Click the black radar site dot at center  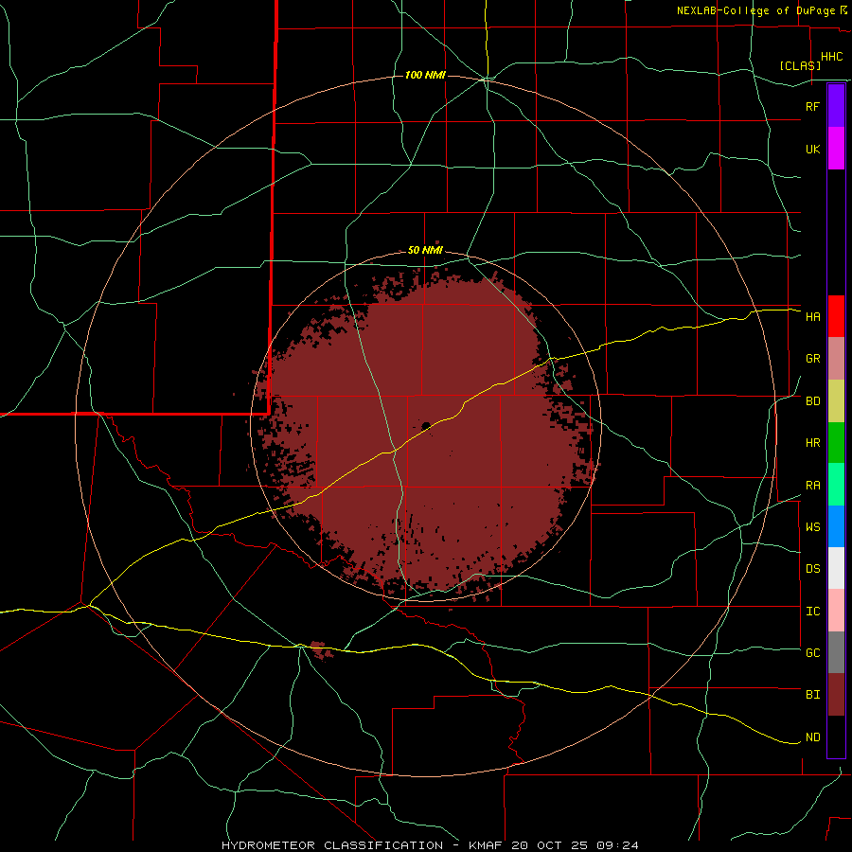point(426,426)
